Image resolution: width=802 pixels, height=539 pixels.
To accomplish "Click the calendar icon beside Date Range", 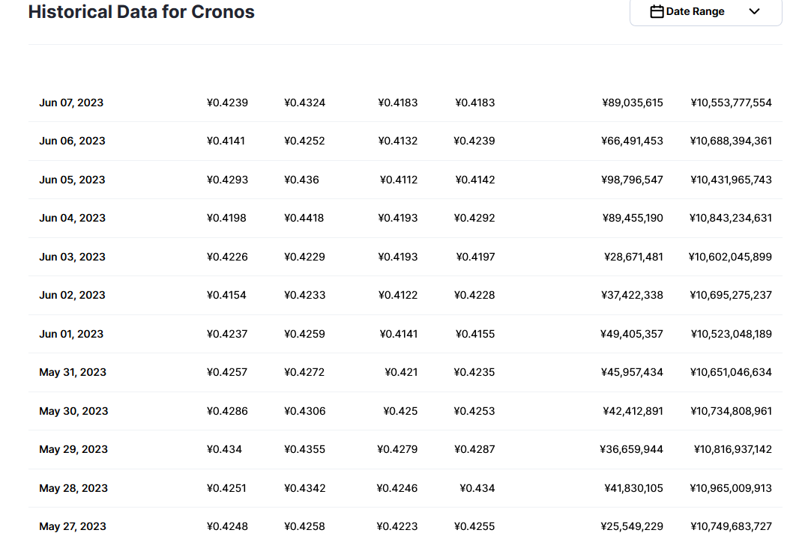I will 657,12.
